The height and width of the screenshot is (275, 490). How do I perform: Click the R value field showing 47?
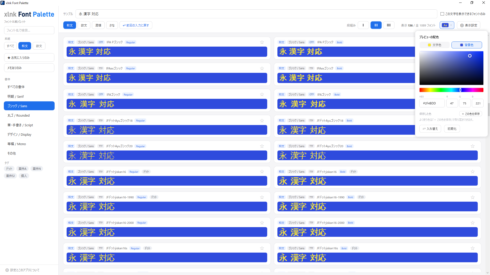click(x=452, y=103)
